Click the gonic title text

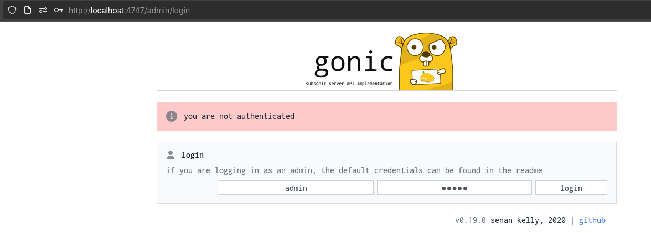354,63
